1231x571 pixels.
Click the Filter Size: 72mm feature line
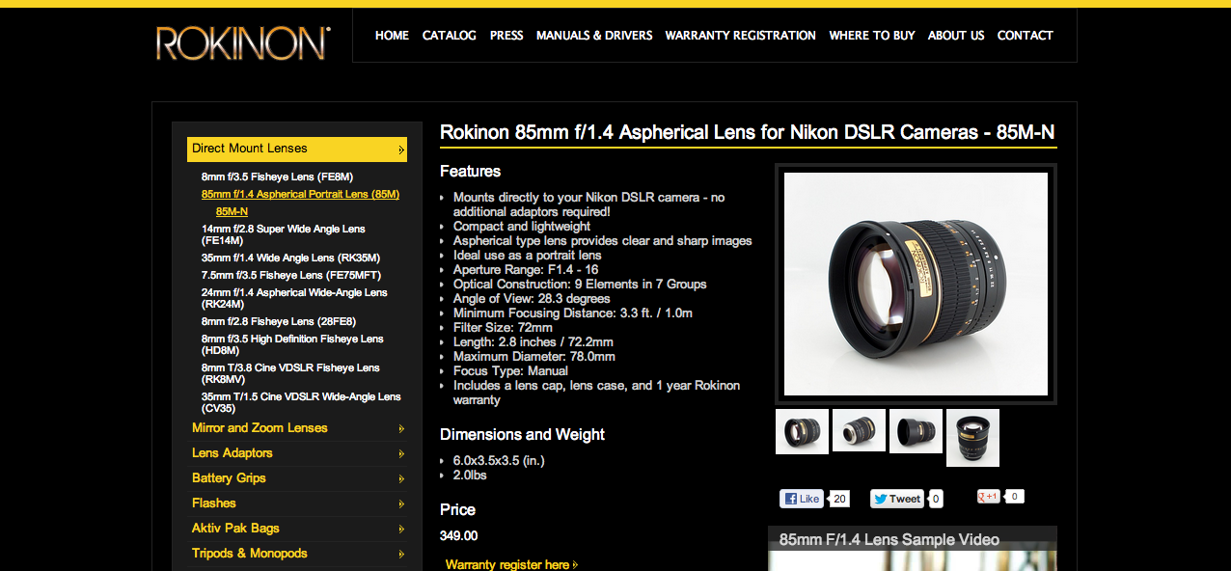click(503, 328)
